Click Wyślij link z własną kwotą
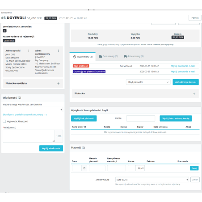202x202 pixels. [176, 118]
